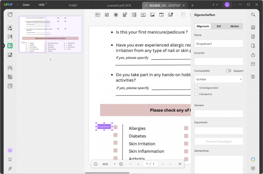
Task: Insert a date field from the toolbar
Action: pyautogui.click(x=161, y=15)
